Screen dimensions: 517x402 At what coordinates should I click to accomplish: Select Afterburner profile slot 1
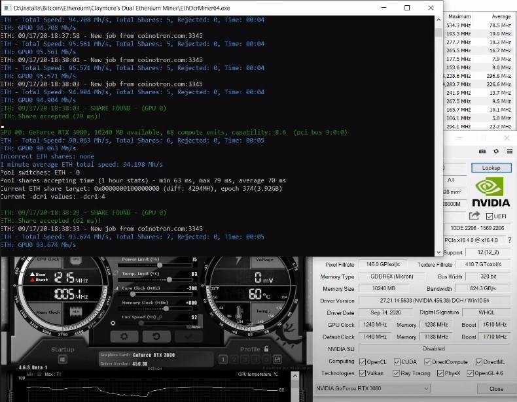tap(223, 360)
